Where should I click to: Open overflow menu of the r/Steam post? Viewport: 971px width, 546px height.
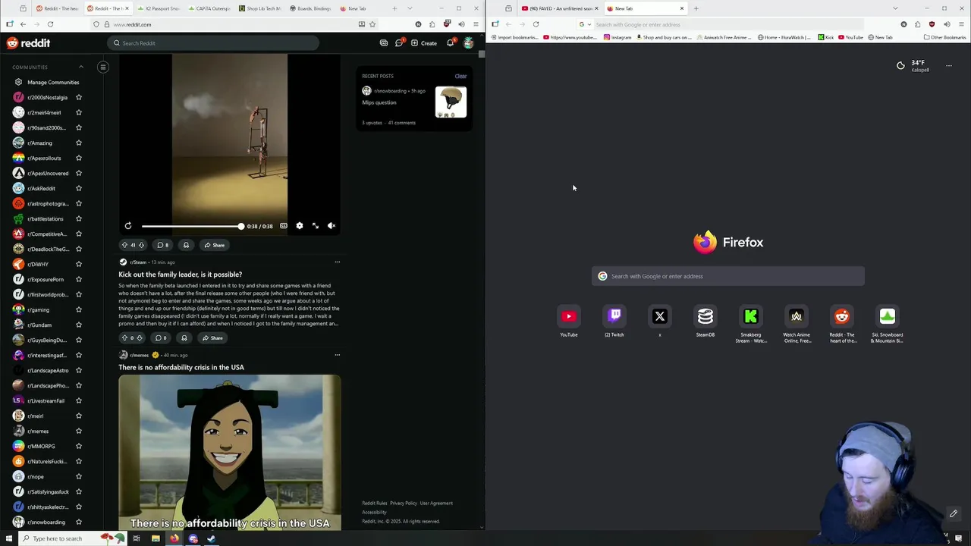click(x=338, y=262)
